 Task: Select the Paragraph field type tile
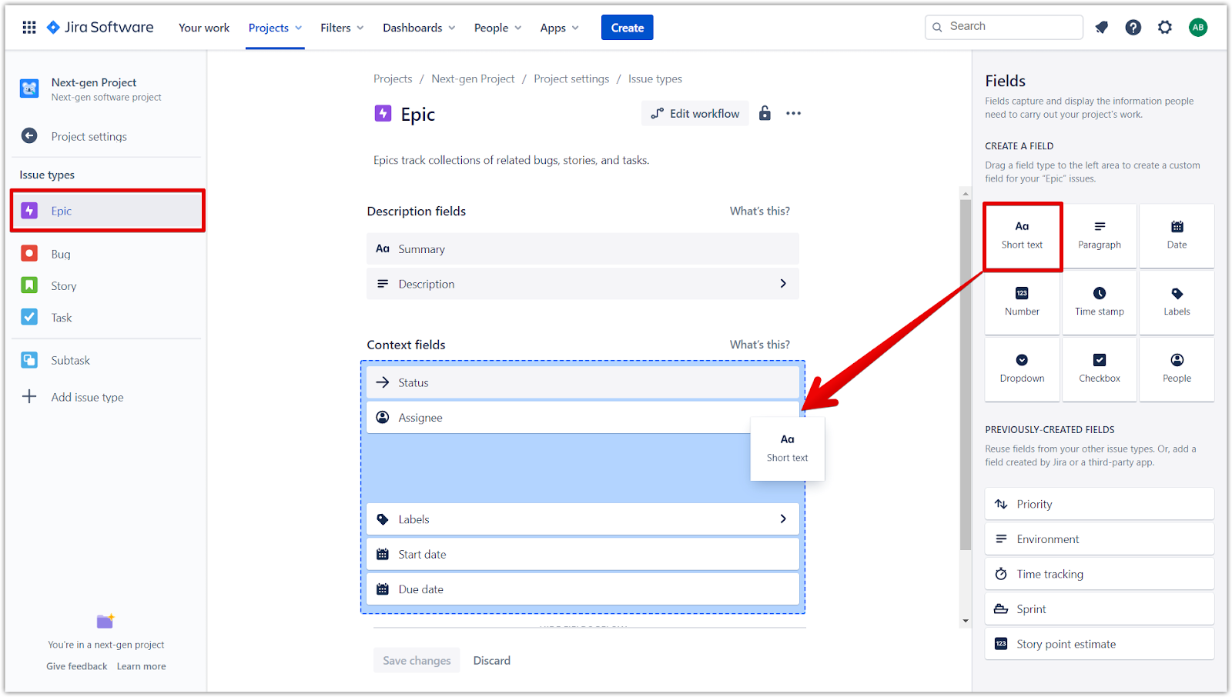pyautogui.click(x=1100, y=235)
